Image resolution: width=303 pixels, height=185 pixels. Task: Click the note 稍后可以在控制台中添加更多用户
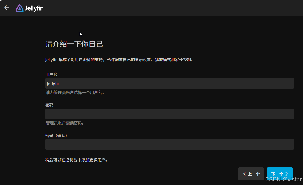pos(76,160)
